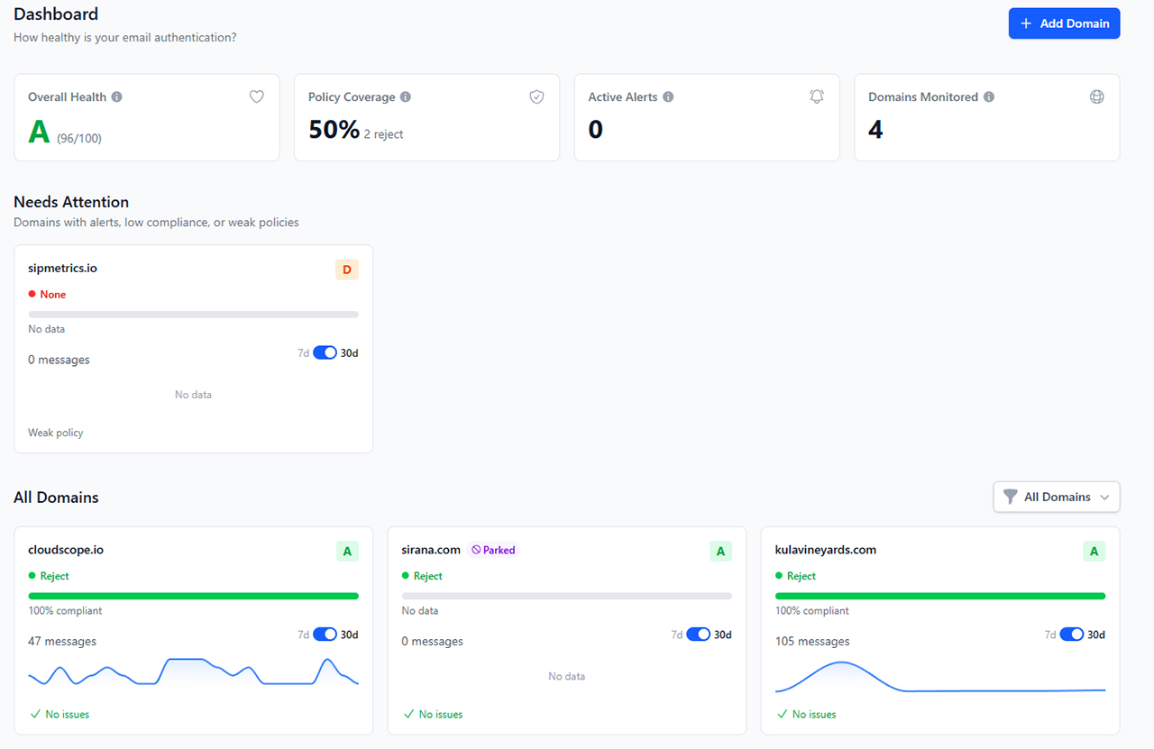This screenshot has width=1154, height=749.
Task: Click the checkmark icon on kulavineyards.com No issues
Action: pos(782,714)
